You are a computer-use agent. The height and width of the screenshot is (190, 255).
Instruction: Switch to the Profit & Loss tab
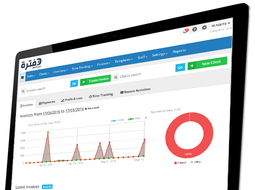tap(72, 99)
